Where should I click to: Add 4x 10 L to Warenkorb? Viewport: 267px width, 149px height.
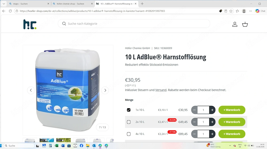pos(232,134)
